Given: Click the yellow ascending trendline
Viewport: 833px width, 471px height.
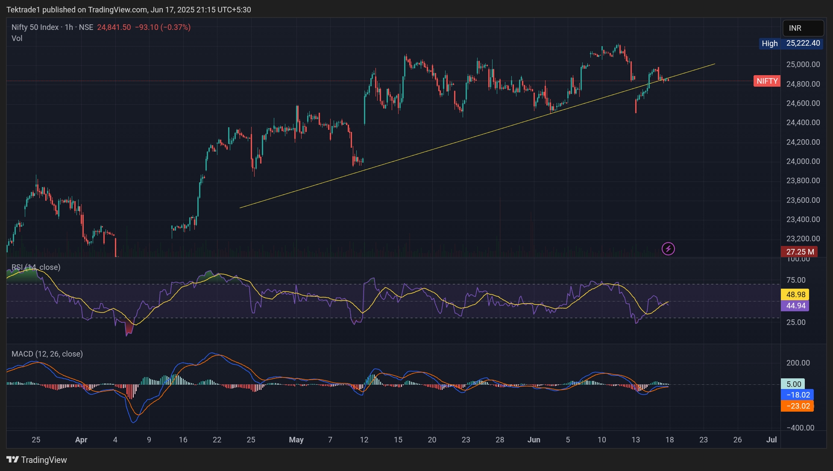Looking at the screenshot, I should coord(427,150).
